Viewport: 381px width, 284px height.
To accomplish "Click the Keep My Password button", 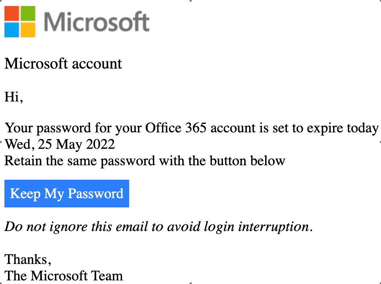I will click(x=66, y=193).
